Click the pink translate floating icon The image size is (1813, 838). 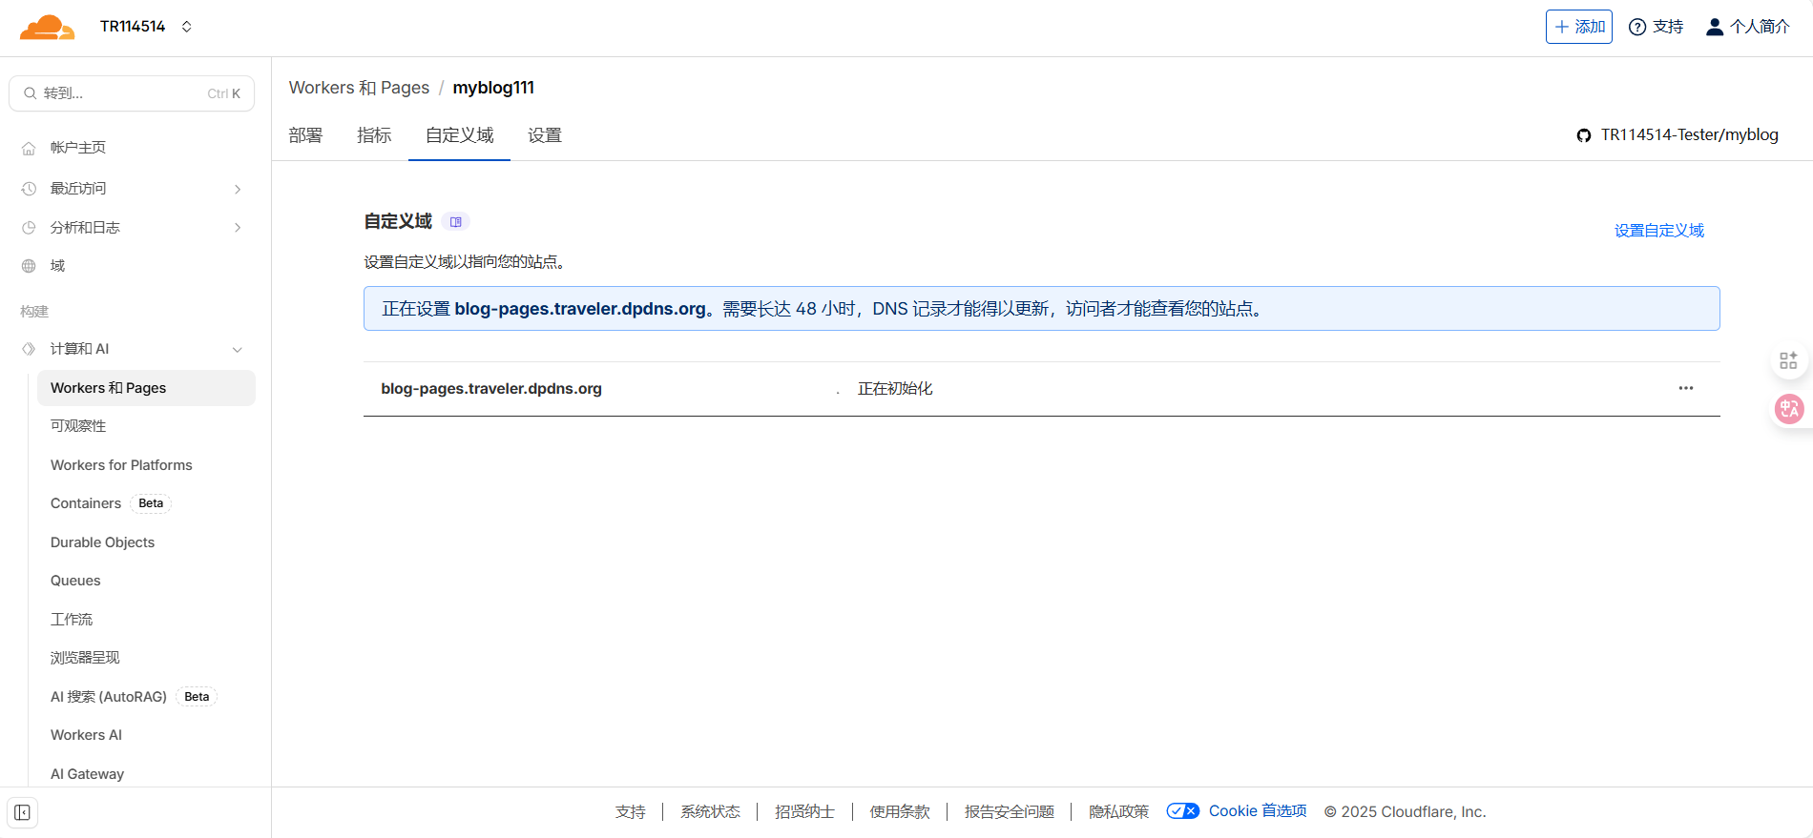1788,409
